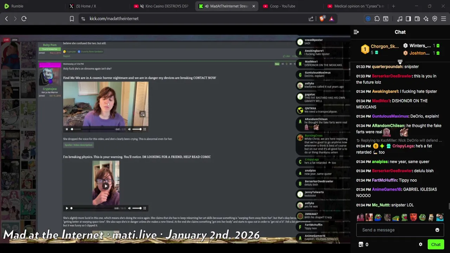Share this page from the address bar

[311, 19]
